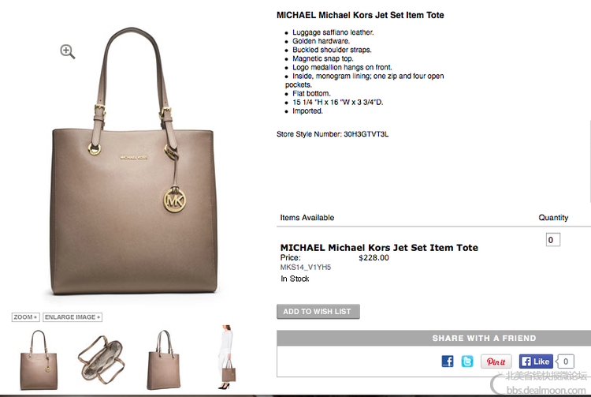
Task: Click the MK logo medallion charm
Action: (x=174, y=200)
